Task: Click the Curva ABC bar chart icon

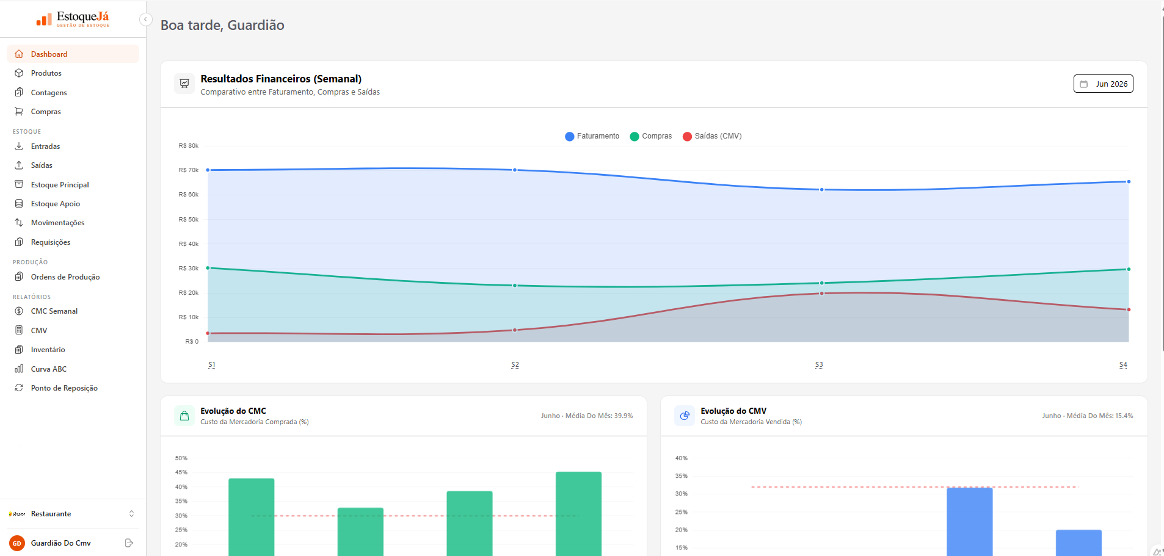Action: pos(19,369)
